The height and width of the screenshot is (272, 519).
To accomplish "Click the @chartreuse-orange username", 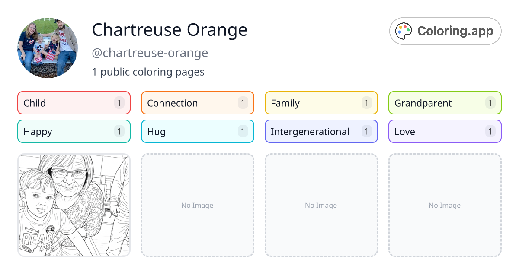I will [150, 53].
